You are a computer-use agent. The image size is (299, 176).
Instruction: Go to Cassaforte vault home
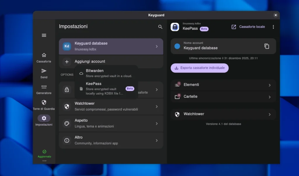tap(44, 57)
